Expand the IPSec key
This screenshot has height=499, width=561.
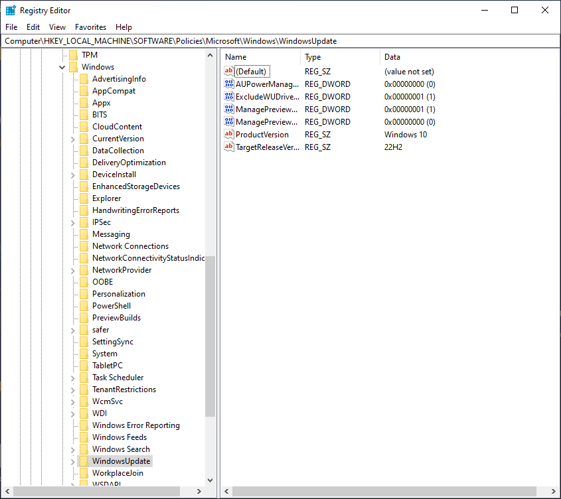72,223
